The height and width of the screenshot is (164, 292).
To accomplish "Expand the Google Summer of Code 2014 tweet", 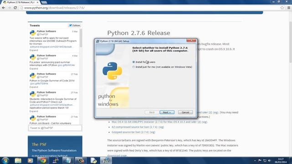I will 34,87.
